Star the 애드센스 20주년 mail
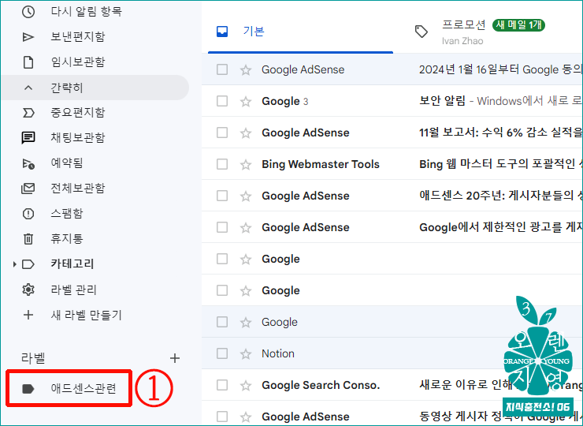 tap(246, 196)
